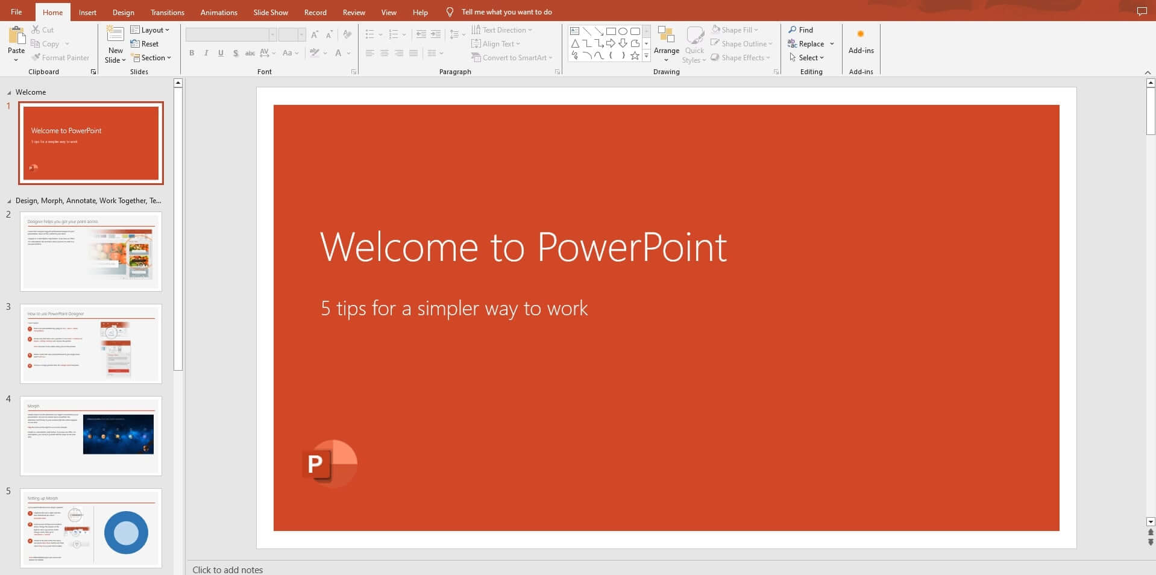Toggle Italic formatting
The height and width of the screenshot is (575, 1156).
(206, 53)
